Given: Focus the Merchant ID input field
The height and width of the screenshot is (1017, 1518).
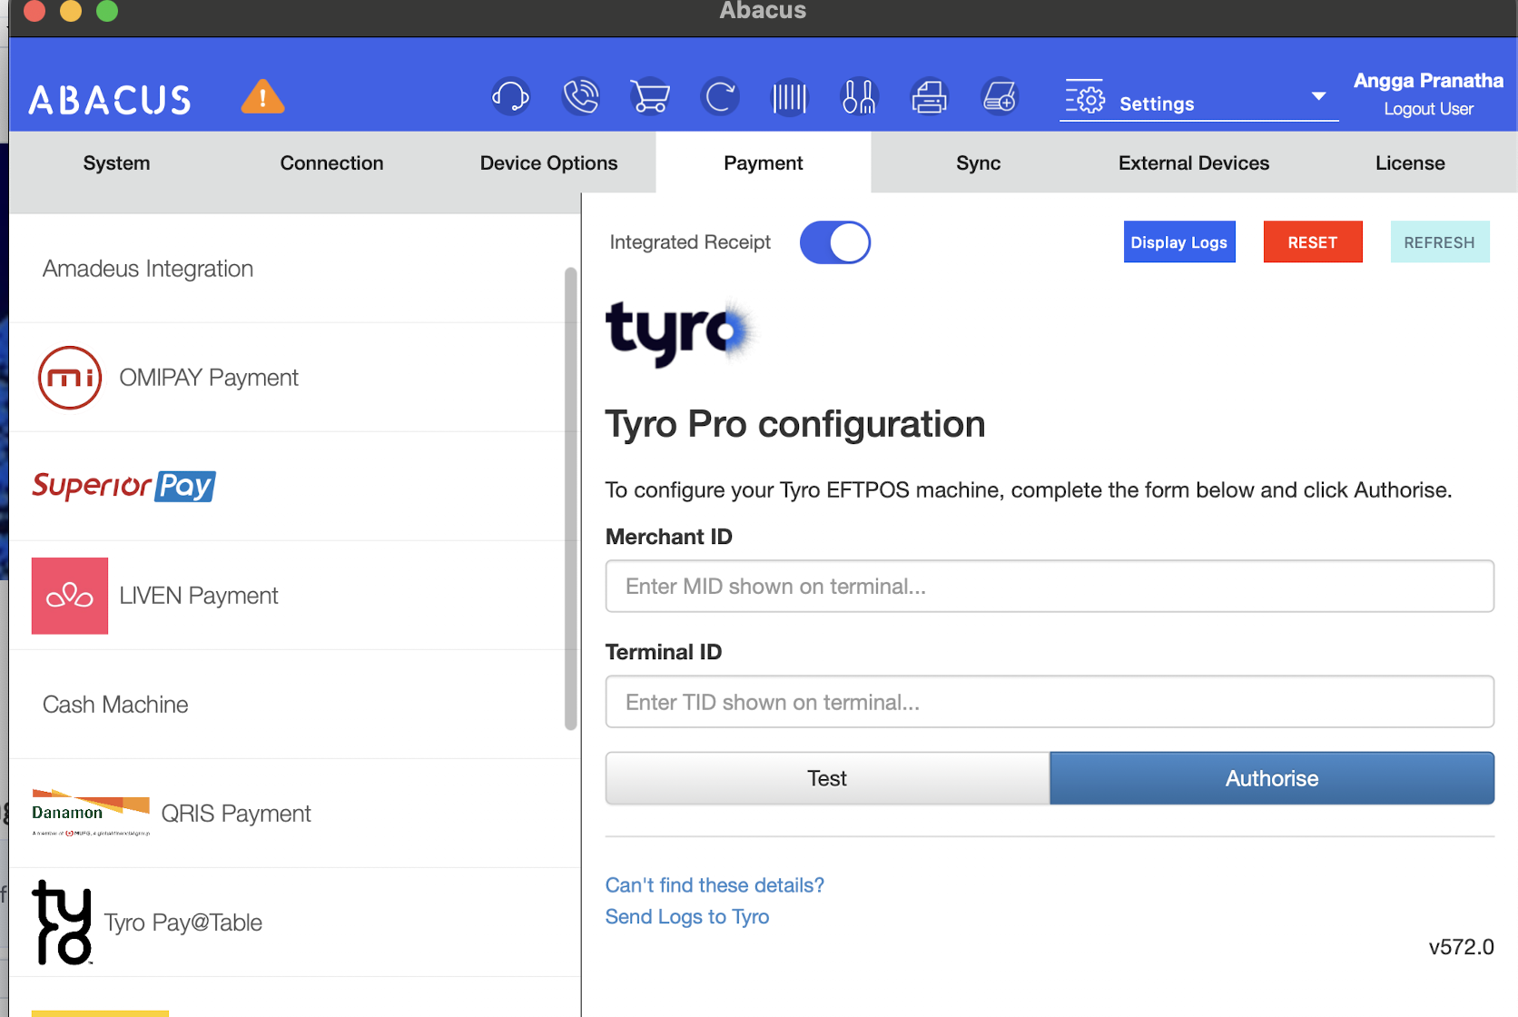Looking at the screenshot, I should [1050, 587].
